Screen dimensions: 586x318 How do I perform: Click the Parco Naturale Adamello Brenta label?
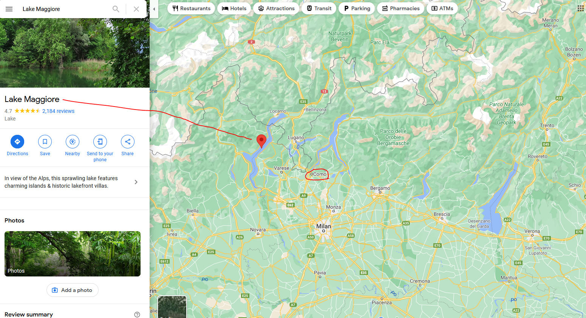pos(506,113)
